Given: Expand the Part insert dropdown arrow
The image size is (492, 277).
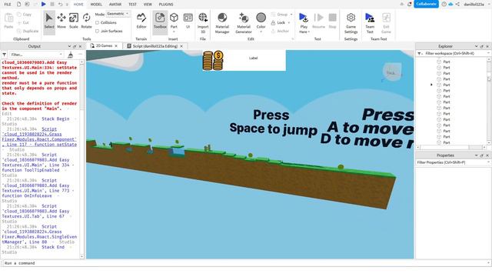Looking at the screenshot, I should [174, 32].
